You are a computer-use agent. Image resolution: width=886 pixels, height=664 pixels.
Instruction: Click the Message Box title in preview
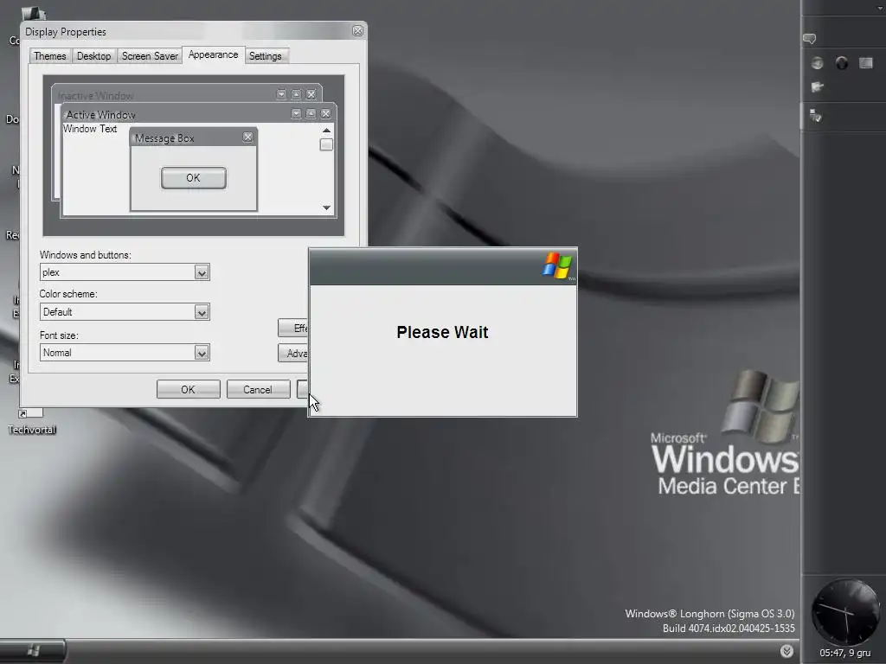(x=164, y=138)
